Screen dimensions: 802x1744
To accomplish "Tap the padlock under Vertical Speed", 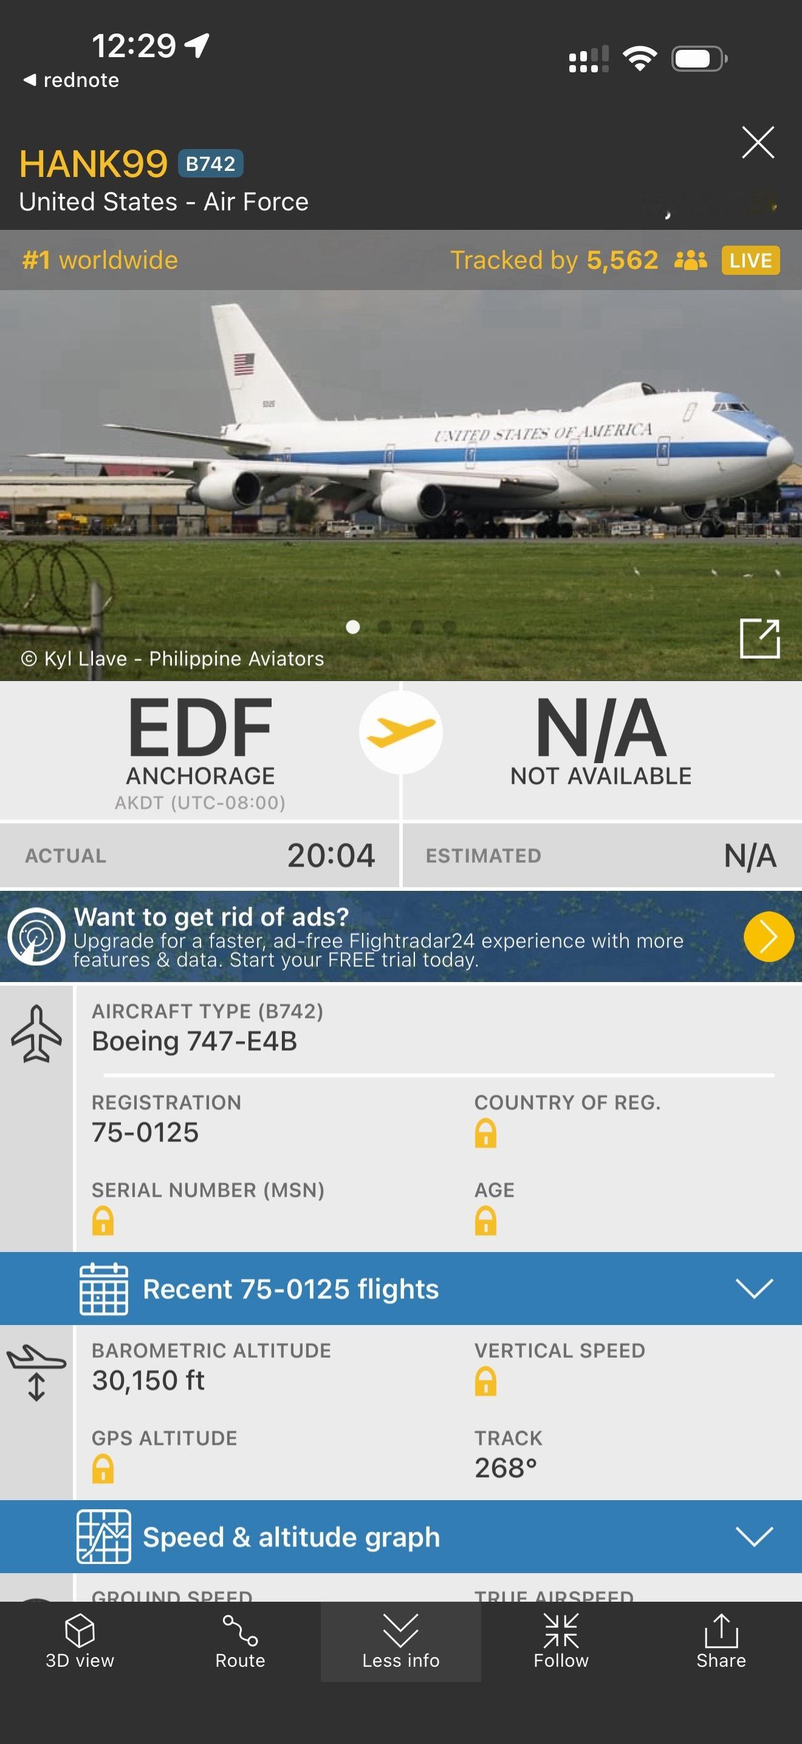I will pyautogui.click(x=485, y=1381).
